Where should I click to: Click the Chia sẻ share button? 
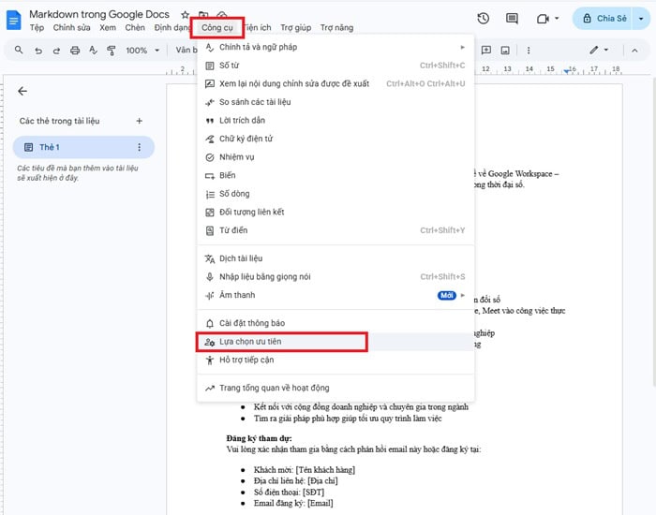pyautogui.click(x=604, y=19)
